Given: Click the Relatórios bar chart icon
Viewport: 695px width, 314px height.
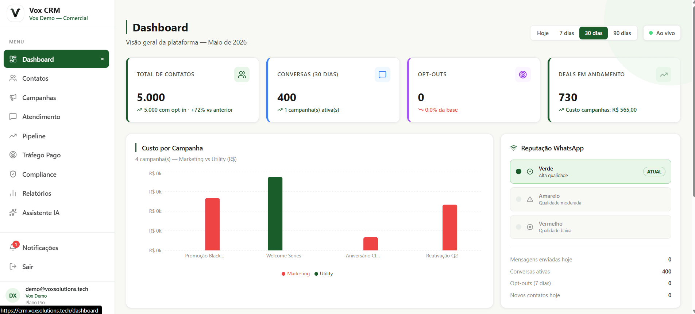Looking at the screenshot, I should click(13, 193).
